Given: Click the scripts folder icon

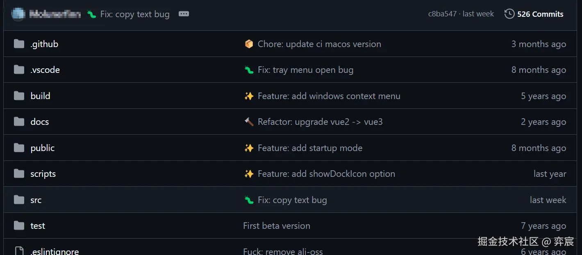Looking at the screenshot, I should tap(19, 174).
